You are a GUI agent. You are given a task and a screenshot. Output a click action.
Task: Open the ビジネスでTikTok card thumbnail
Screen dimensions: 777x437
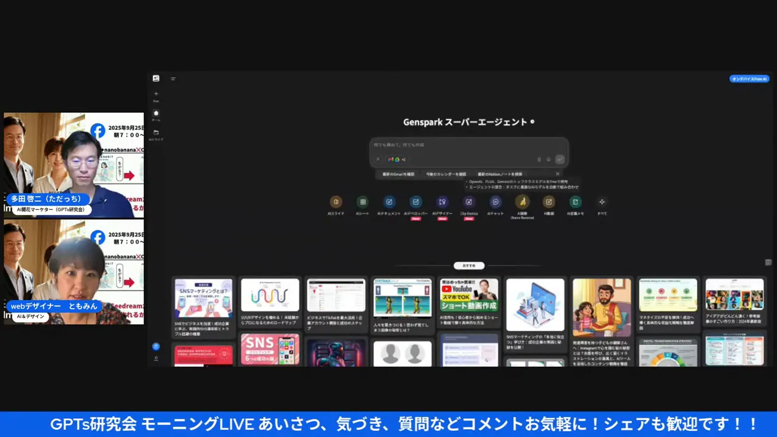(336, 295)
